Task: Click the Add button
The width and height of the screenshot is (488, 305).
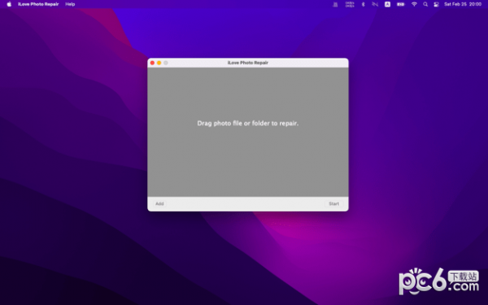Action: tap(159, 204)
